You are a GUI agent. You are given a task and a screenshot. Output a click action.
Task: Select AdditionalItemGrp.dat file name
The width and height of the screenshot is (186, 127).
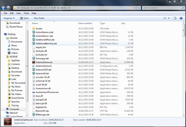coord(46,43)
